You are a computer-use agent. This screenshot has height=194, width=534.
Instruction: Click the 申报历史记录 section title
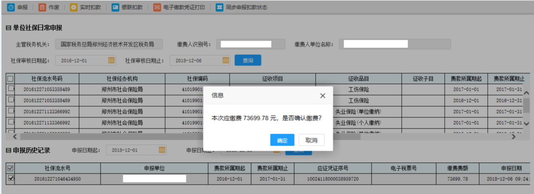(32, 150)
